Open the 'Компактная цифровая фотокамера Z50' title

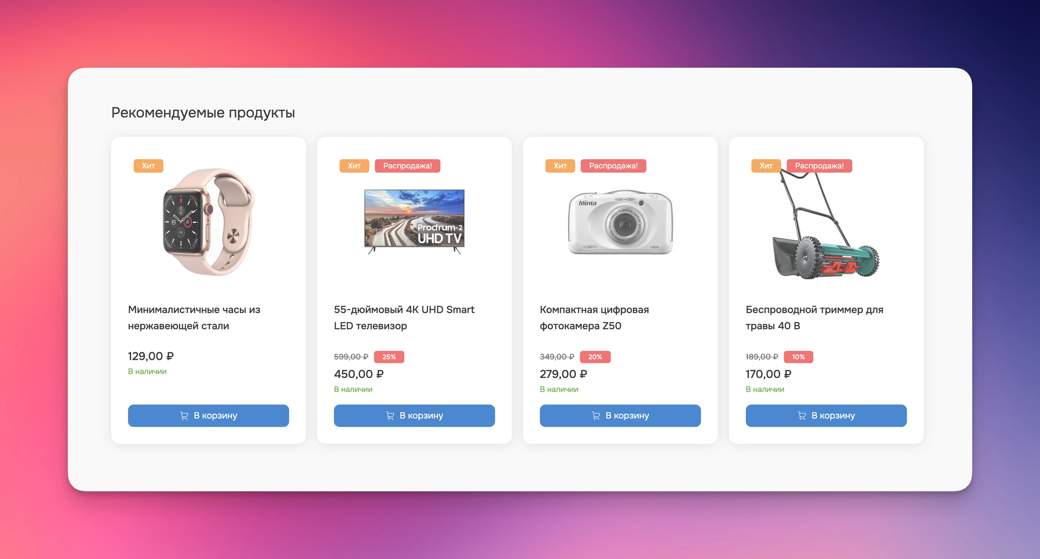point(594,318)
